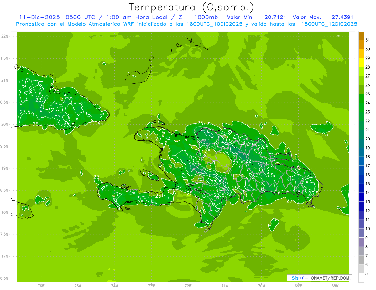
Task: Click the "10" colorbar scale label
Action: tap(368, 229)
